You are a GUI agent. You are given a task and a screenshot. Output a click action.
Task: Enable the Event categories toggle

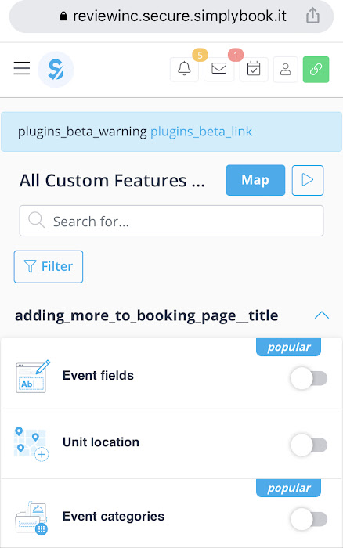[x=309, y=519]
